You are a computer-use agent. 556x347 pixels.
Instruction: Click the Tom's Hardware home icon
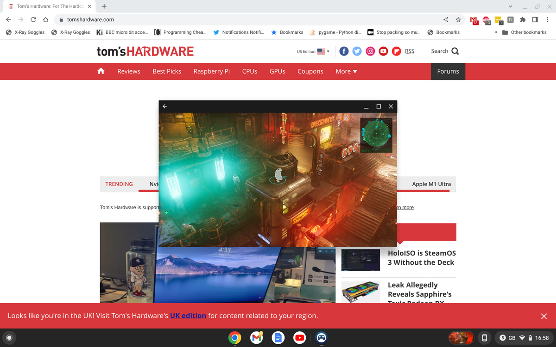pos(101,71)
